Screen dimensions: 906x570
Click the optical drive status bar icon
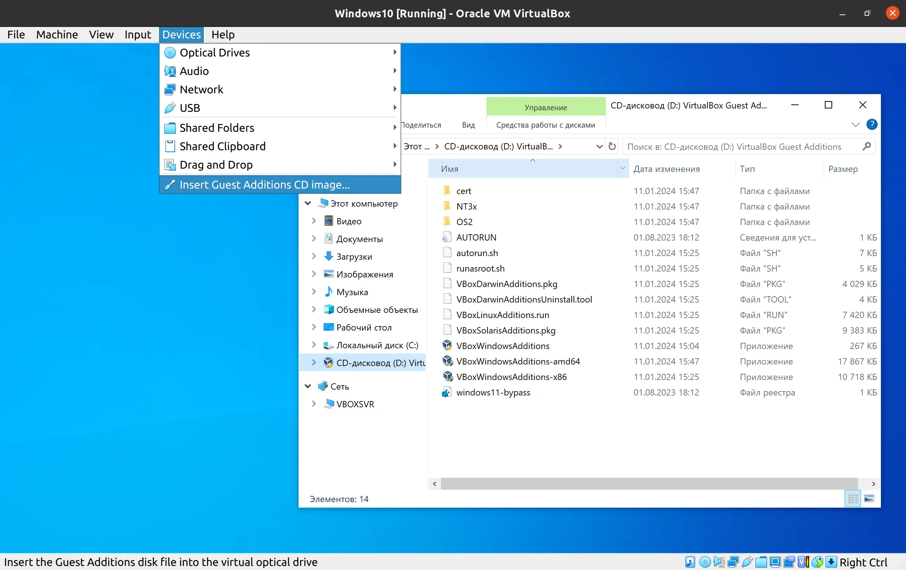pos(705,562)
